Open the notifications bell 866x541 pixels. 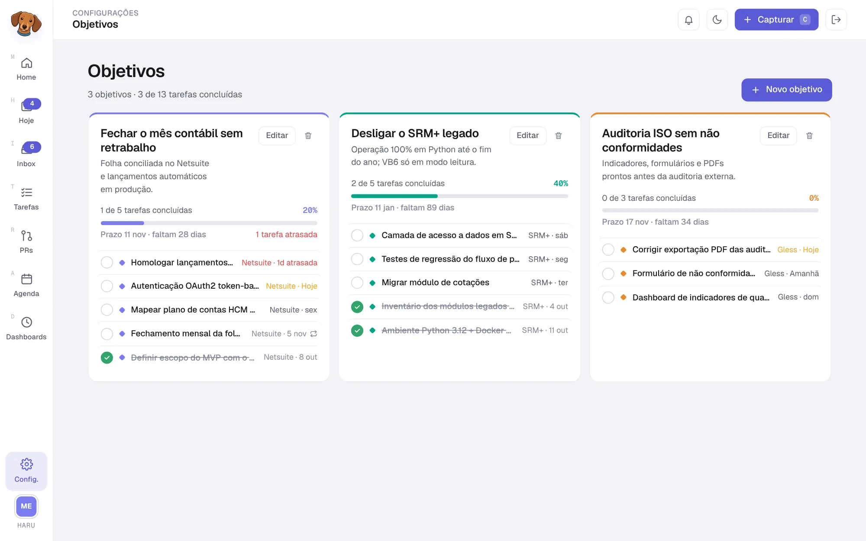point(688,20)
